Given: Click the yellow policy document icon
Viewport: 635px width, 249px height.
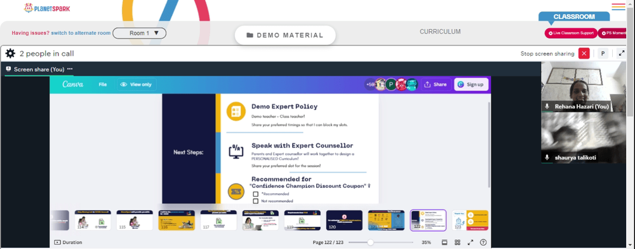Looking at the screenshot, I should [236, 112].
